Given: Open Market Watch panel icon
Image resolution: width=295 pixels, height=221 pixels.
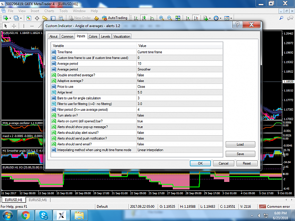Looking at the screenshot, I should [29, 18].
